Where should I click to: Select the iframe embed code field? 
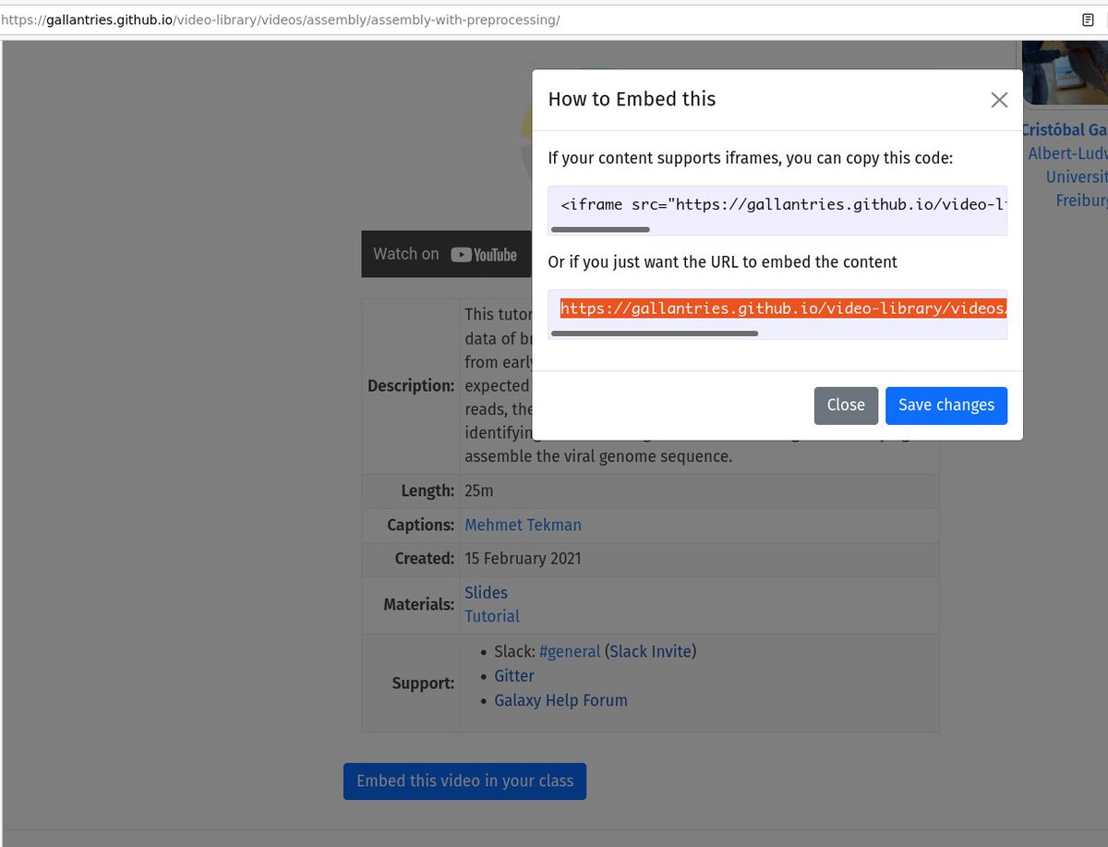pyautogui.click(x=777, y=204)
